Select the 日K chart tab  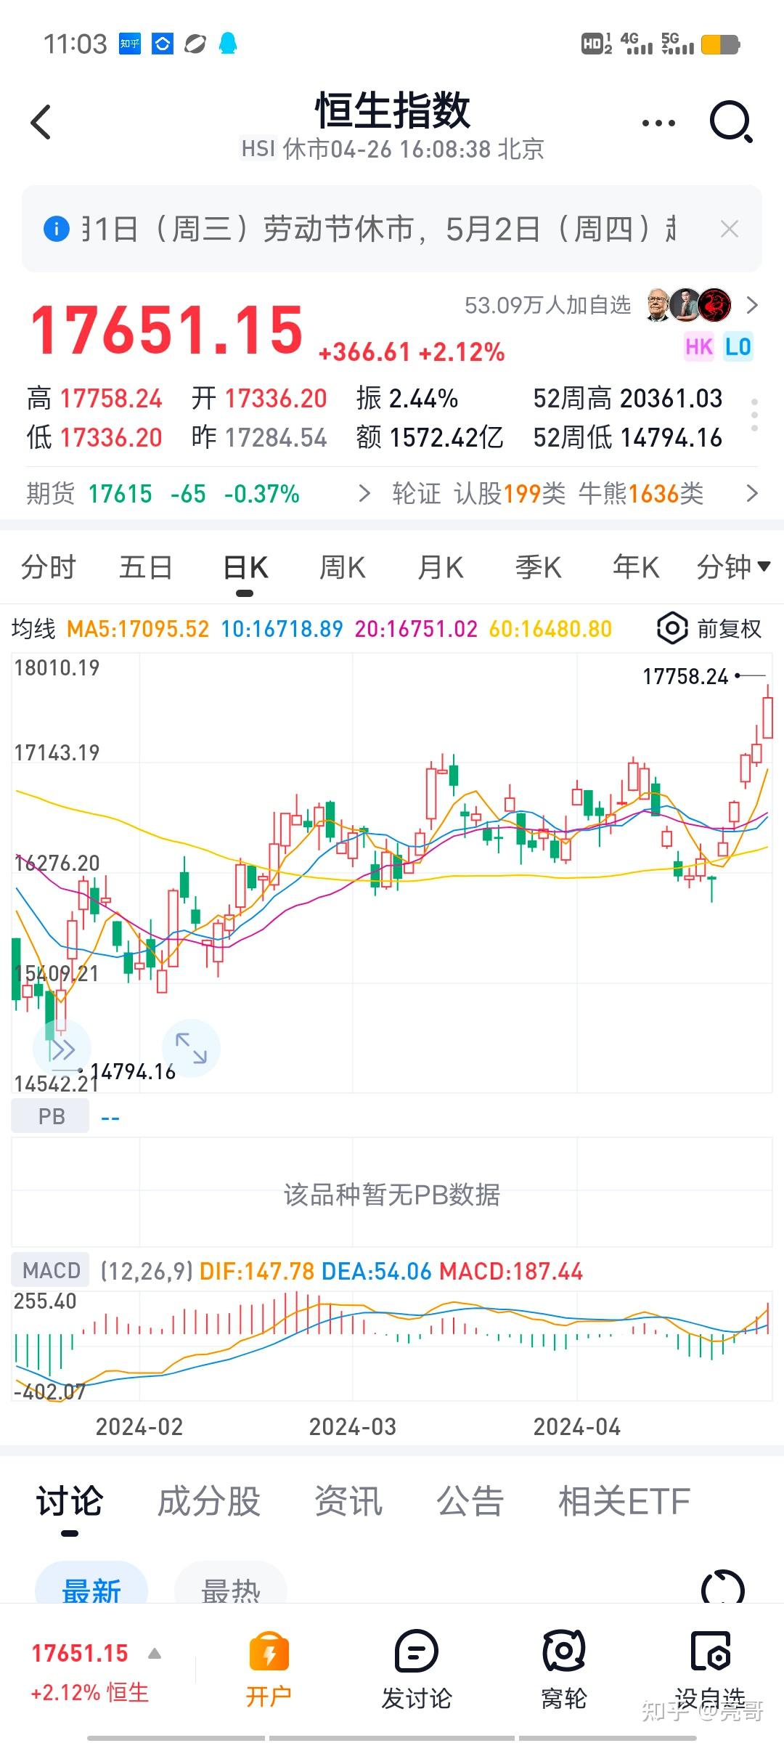245,567
